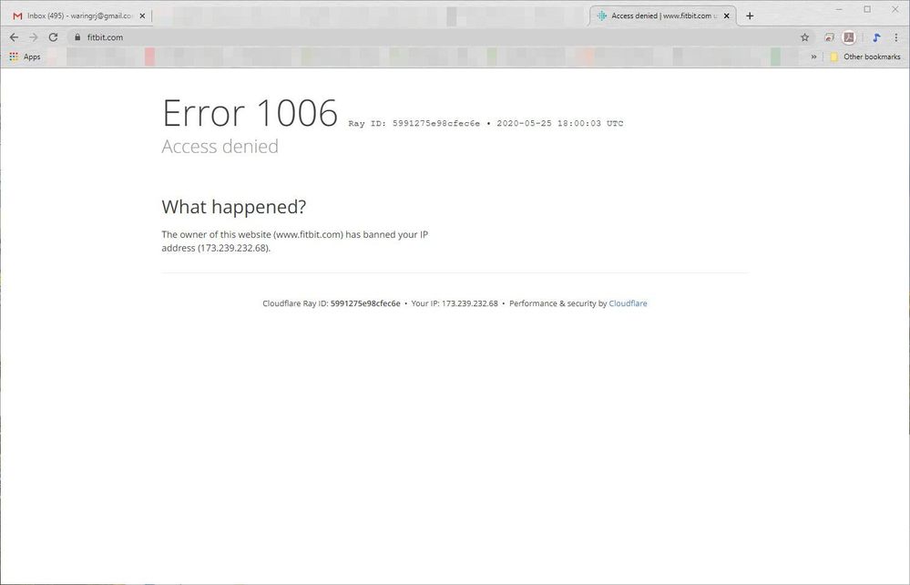Navigate back with the back arrow
The width and height of the screenshot is (910, 585).
pos(13,37)
